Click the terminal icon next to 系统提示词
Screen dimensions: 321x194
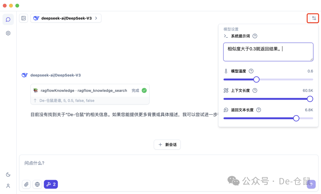click(x=226, y=36)
